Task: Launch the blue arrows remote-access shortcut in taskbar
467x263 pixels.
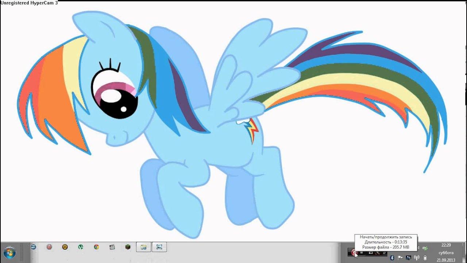Action: point(33,247)
